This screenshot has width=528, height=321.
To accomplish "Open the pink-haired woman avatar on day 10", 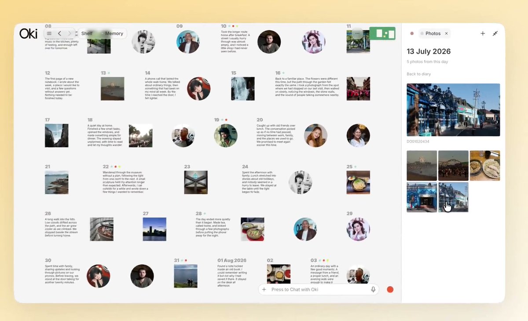I will (313, 42).
